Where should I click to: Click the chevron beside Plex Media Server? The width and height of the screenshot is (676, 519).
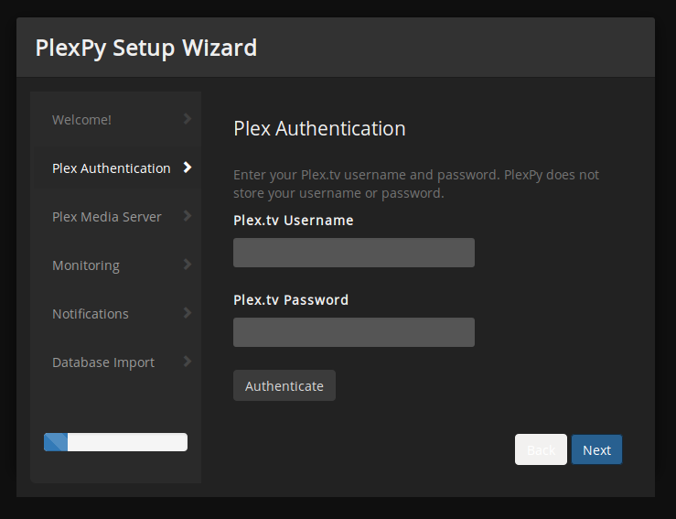188,216
